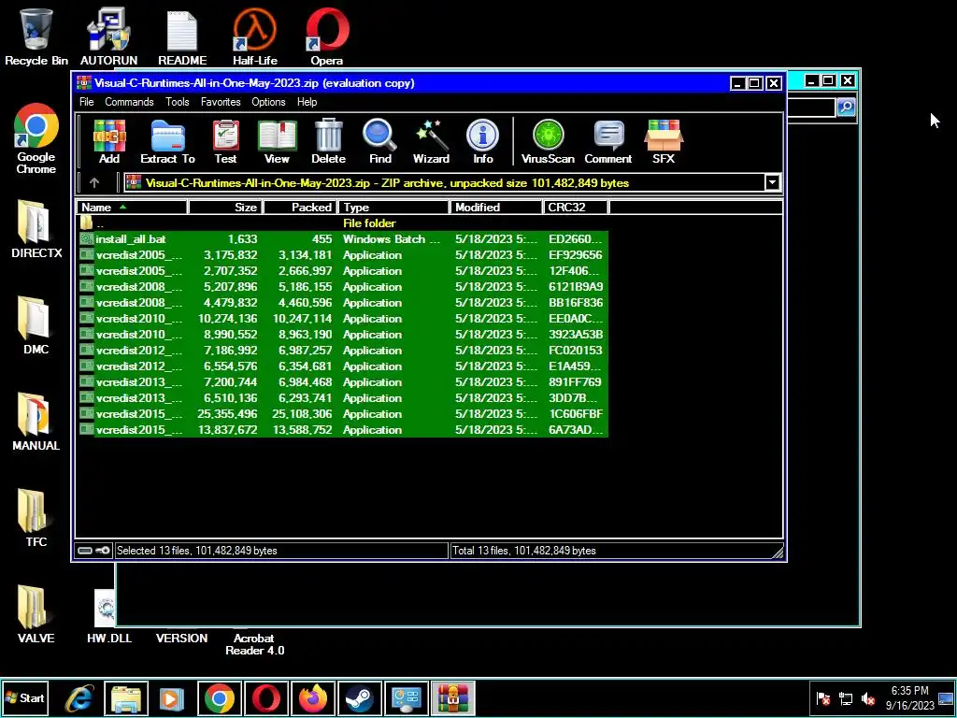Select the vcredist2010 row sized 10,274,136
This screenshot has width=957, height=718.
(342, 319)
